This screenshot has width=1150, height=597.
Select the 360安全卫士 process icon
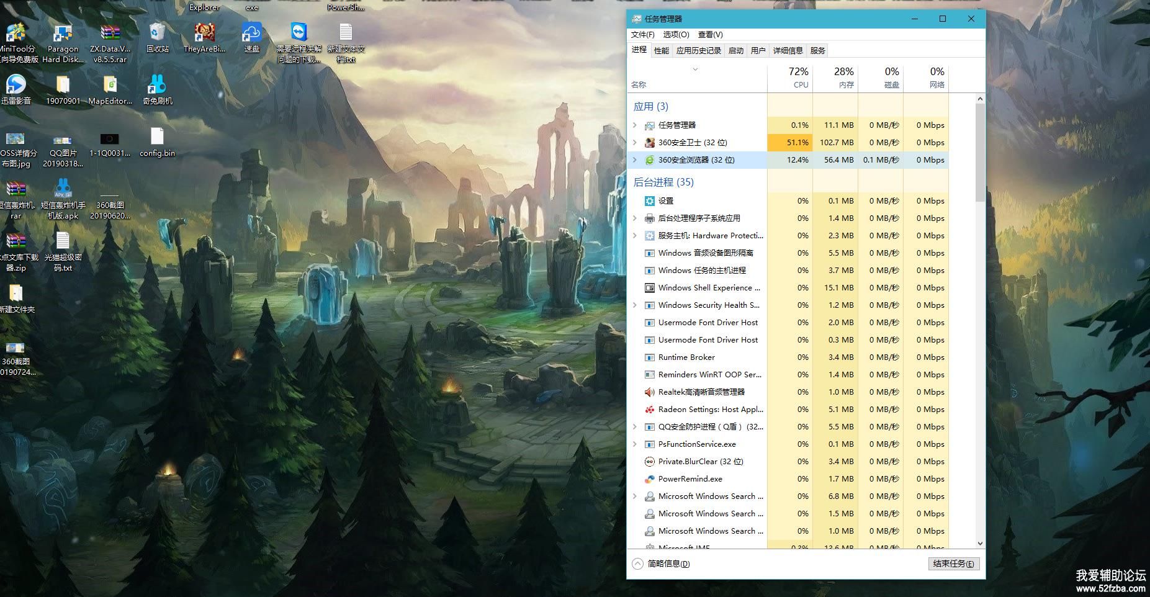pos(650,142)
